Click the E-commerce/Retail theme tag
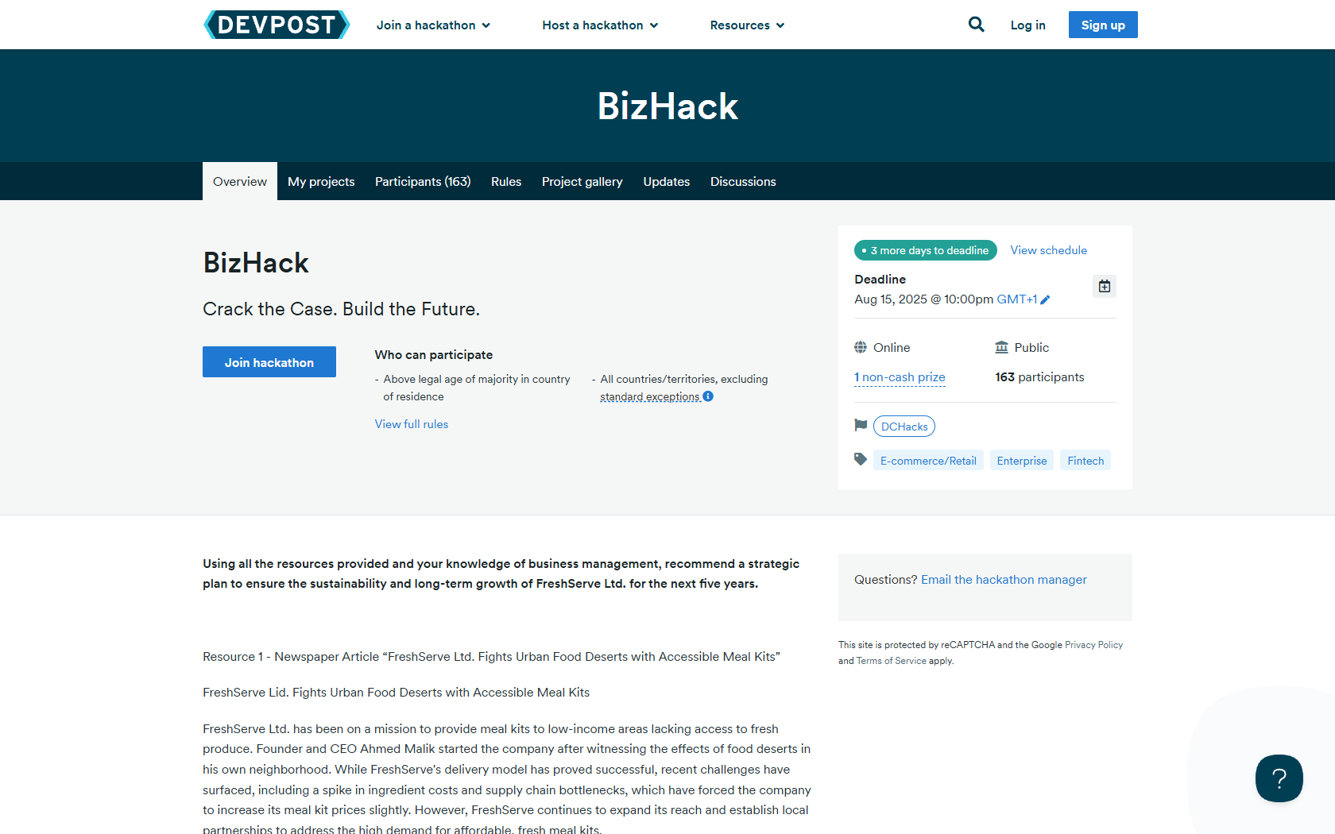 [x=928, y=461]
